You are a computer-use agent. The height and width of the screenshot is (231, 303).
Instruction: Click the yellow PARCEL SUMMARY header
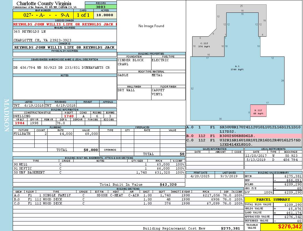click(273, 200)
